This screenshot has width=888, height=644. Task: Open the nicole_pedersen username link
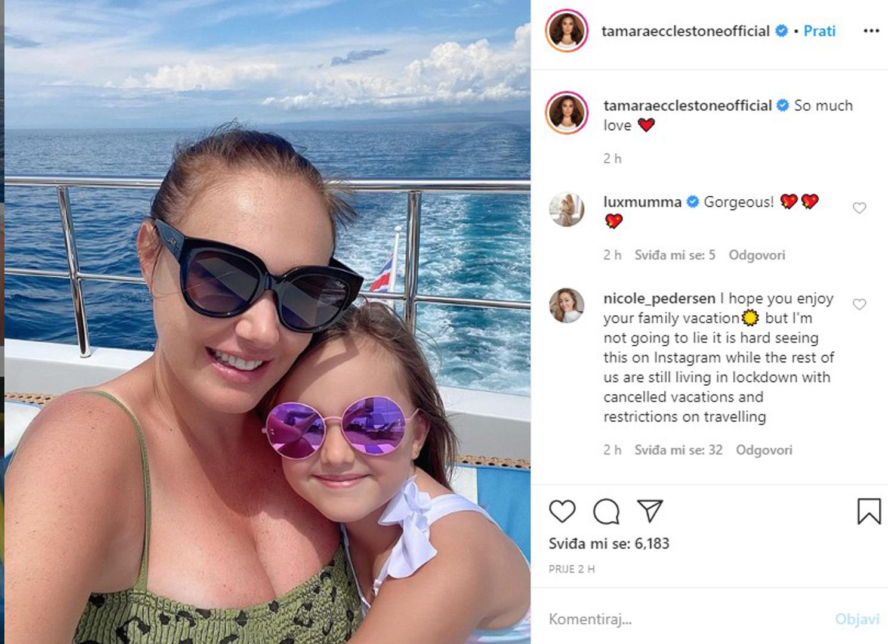pos(659,299)
